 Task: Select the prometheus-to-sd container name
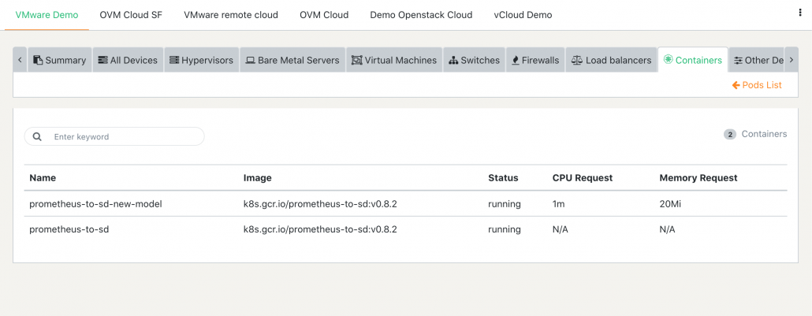(x=69, y=229)
